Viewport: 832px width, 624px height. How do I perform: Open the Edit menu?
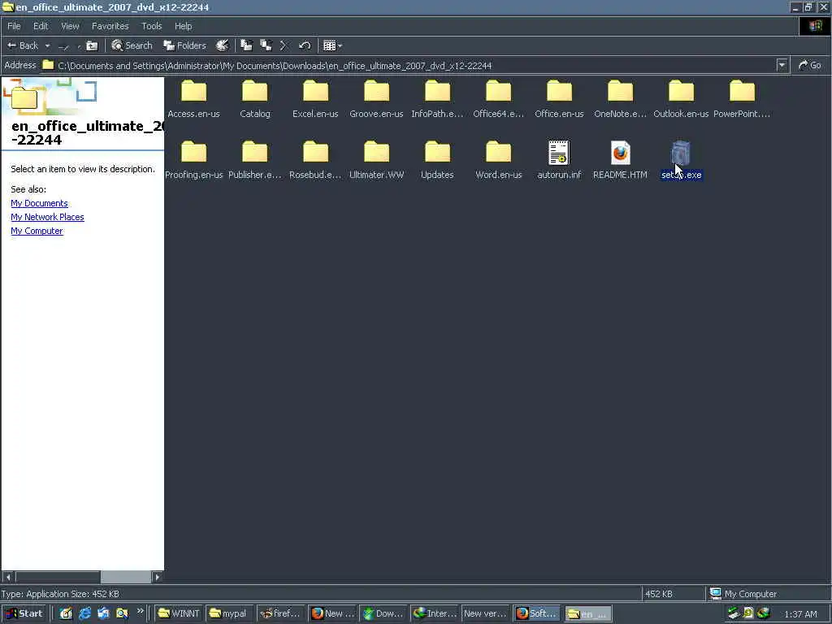41,26
